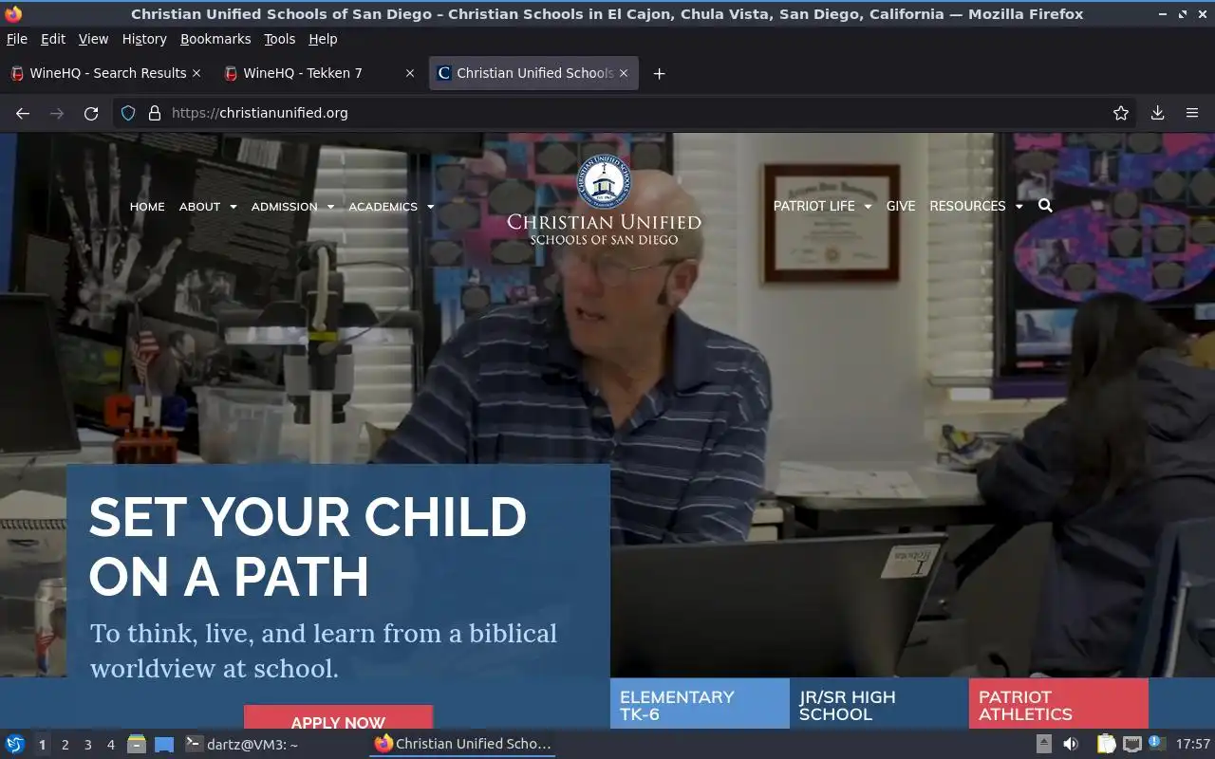Open the Bookmarks menu

215,39
